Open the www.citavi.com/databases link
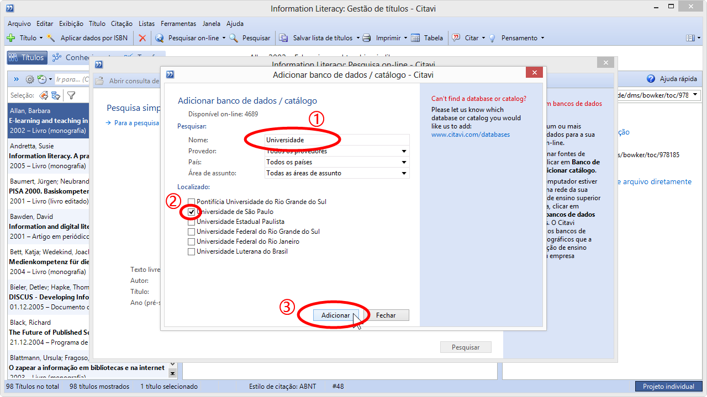Screen dimensions: 707x397 (471, 135)
